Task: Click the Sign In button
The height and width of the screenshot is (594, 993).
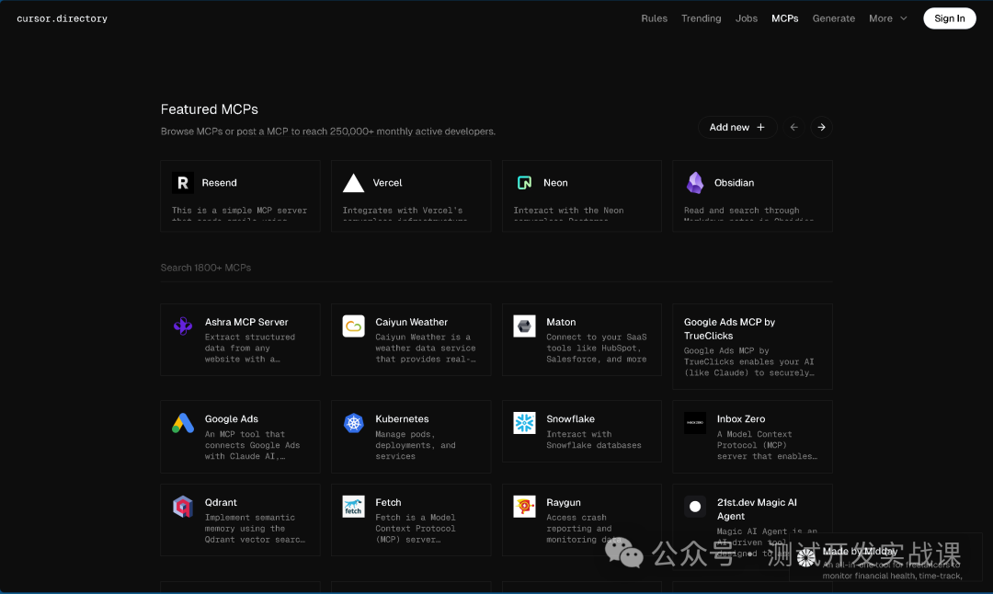Action: click(949, 18)
